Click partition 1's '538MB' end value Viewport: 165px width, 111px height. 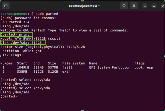pyautogui.click(x=38, y=67)
